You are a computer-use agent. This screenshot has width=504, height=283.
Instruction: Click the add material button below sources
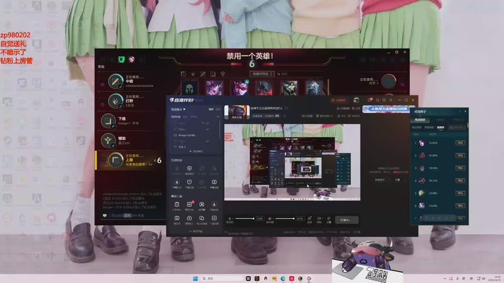point(195,152)
